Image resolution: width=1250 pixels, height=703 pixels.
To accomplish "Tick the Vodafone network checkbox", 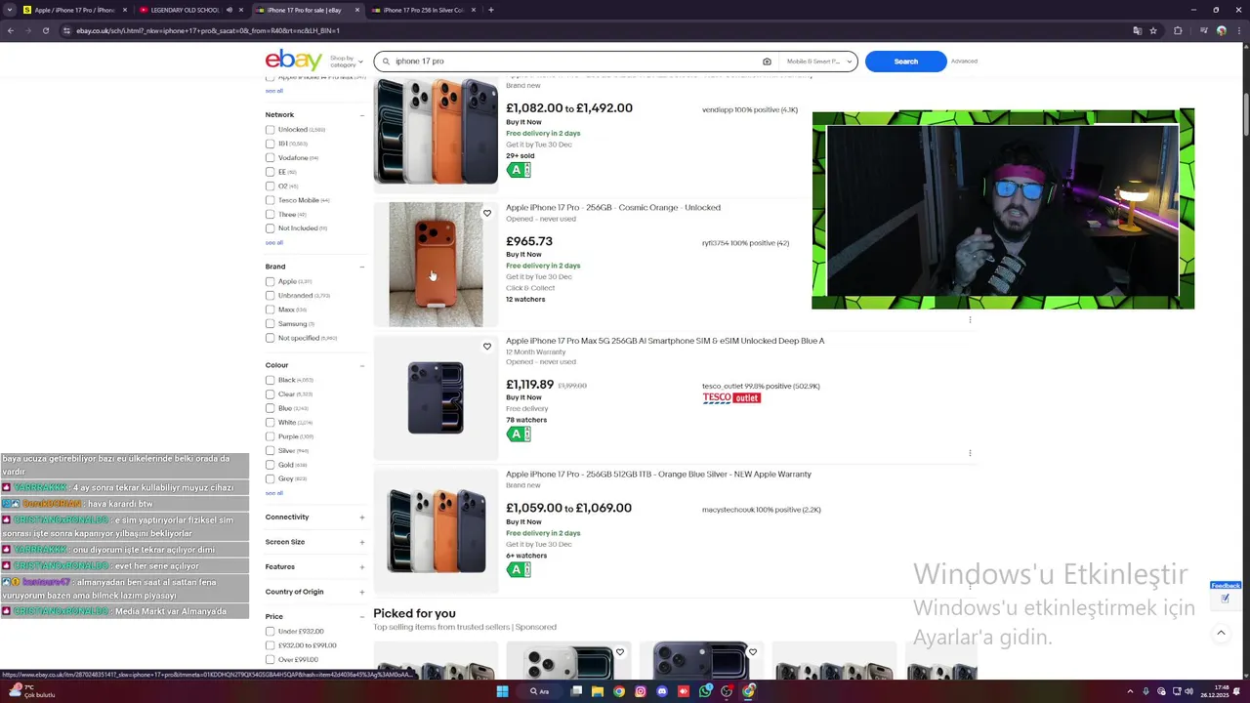I will (x=270, y=157).
